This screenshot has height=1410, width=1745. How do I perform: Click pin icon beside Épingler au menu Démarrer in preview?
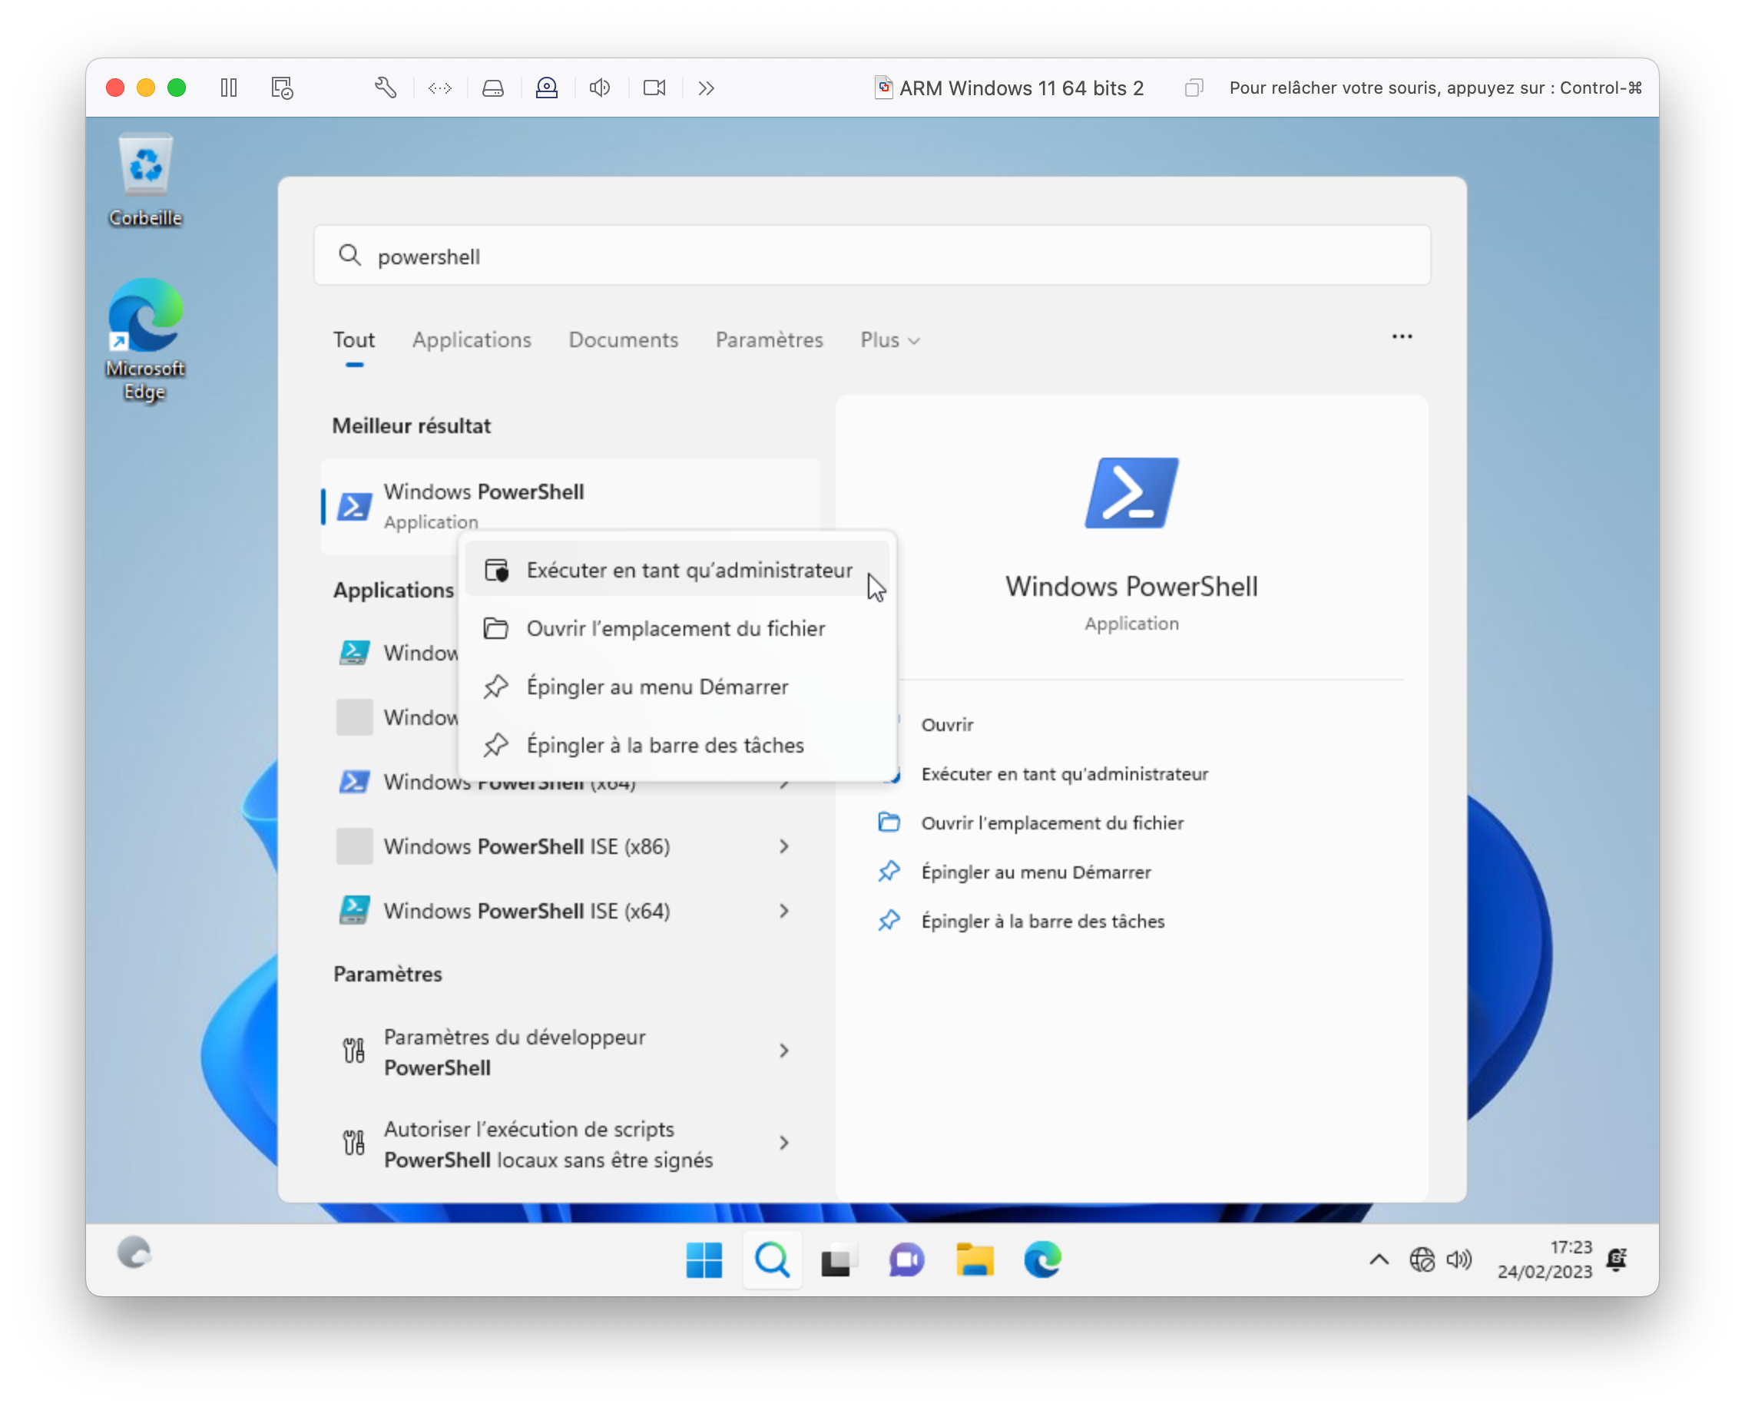point(889,872)
